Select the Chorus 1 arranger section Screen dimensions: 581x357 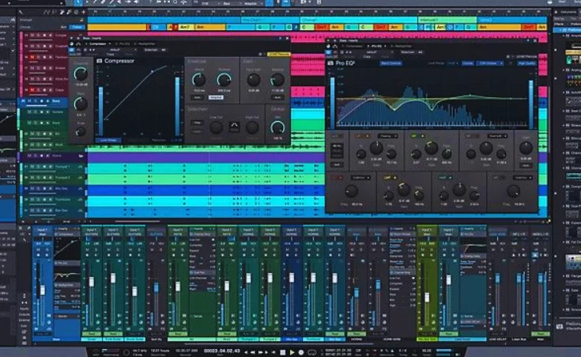tap(358, 20)
